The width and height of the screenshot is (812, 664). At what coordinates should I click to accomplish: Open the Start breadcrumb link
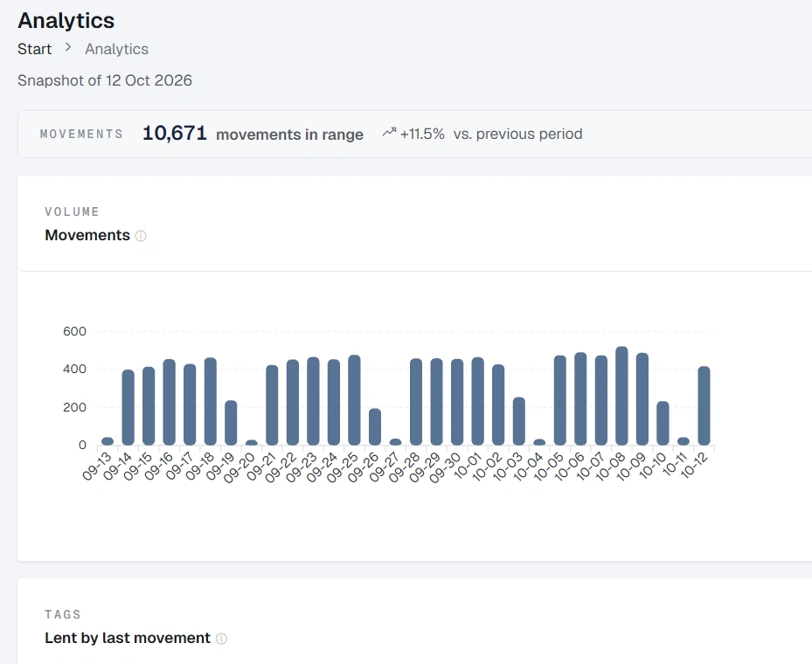(35, 49)
